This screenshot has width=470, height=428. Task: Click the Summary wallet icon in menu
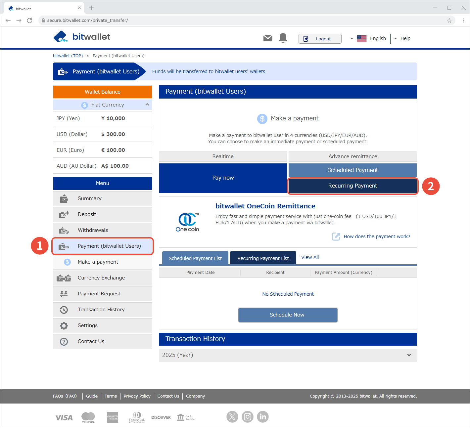pos(64,198)
